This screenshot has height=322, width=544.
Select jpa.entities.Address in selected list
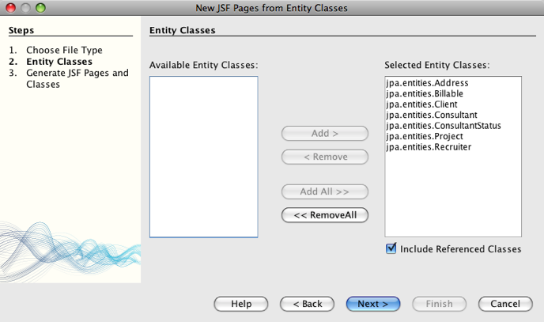coord(427,83)
